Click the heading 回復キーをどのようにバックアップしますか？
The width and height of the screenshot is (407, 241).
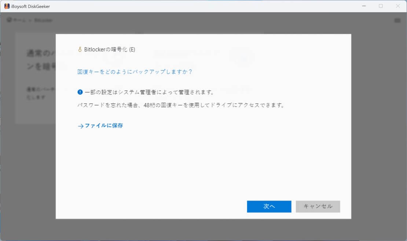coord(135,72)
